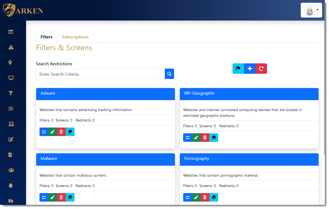Click the flag button above the cards
The image size is (329, 209).
tap(238, 69)
